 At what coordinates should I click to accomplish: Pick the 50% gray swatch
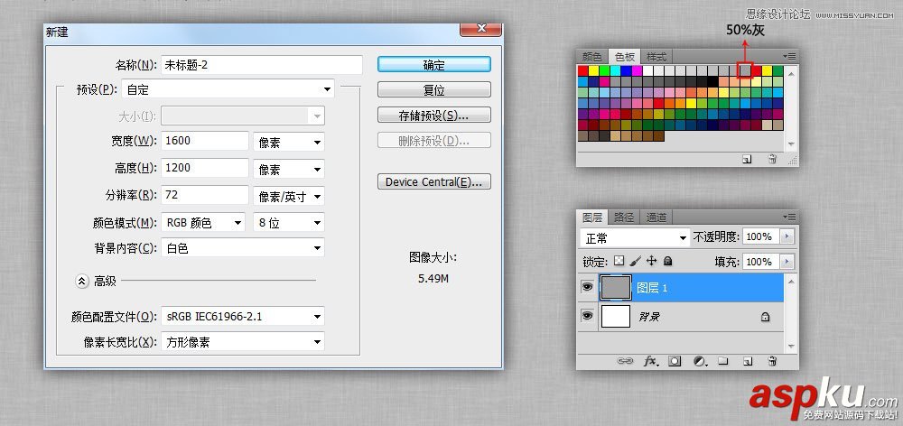click(746, 70)
